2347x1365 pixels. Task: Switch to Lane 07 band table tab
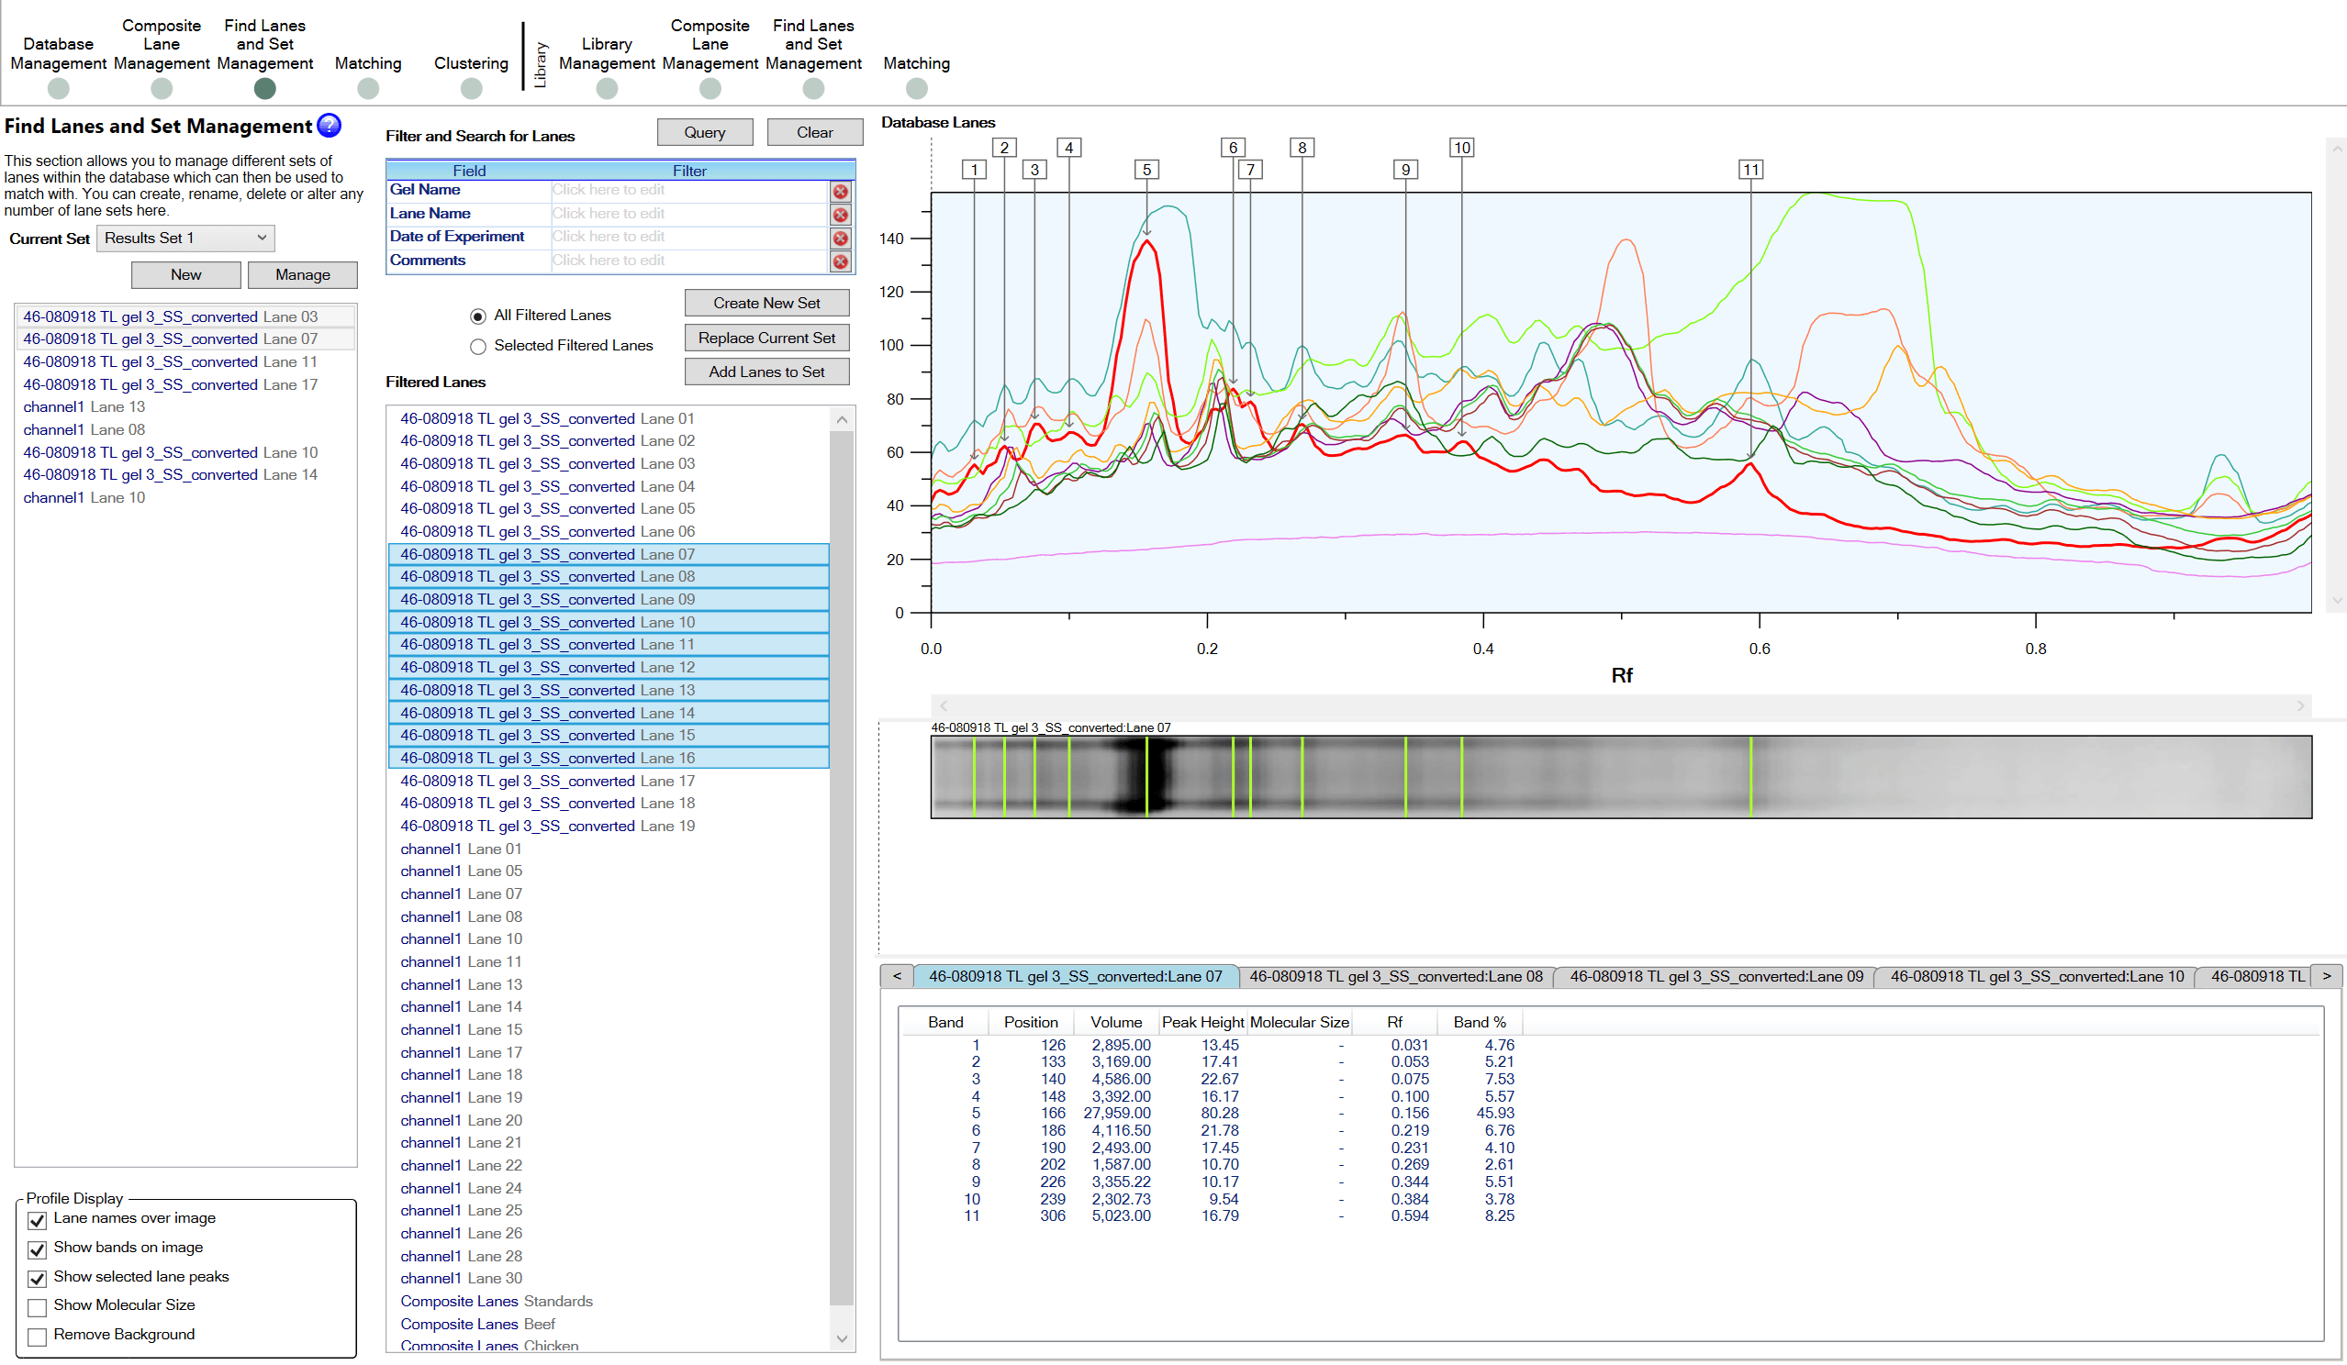[x=1075, y=976]
